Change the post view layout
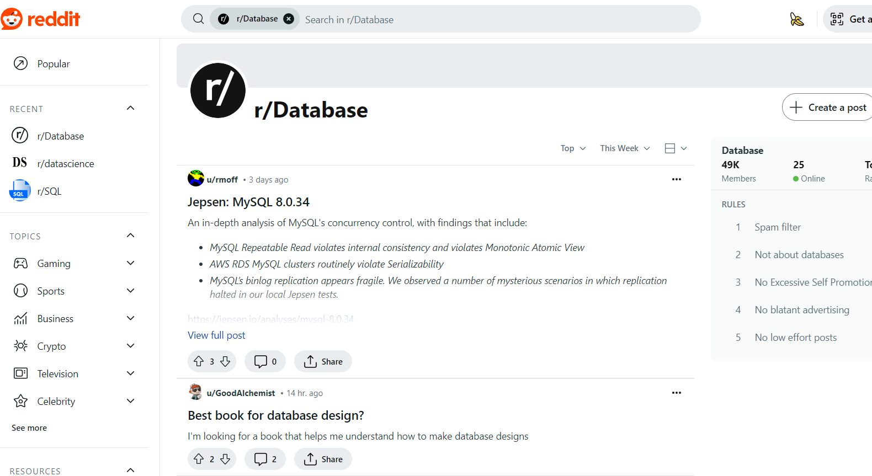872x476 pixels. click(x=676, y=148)
